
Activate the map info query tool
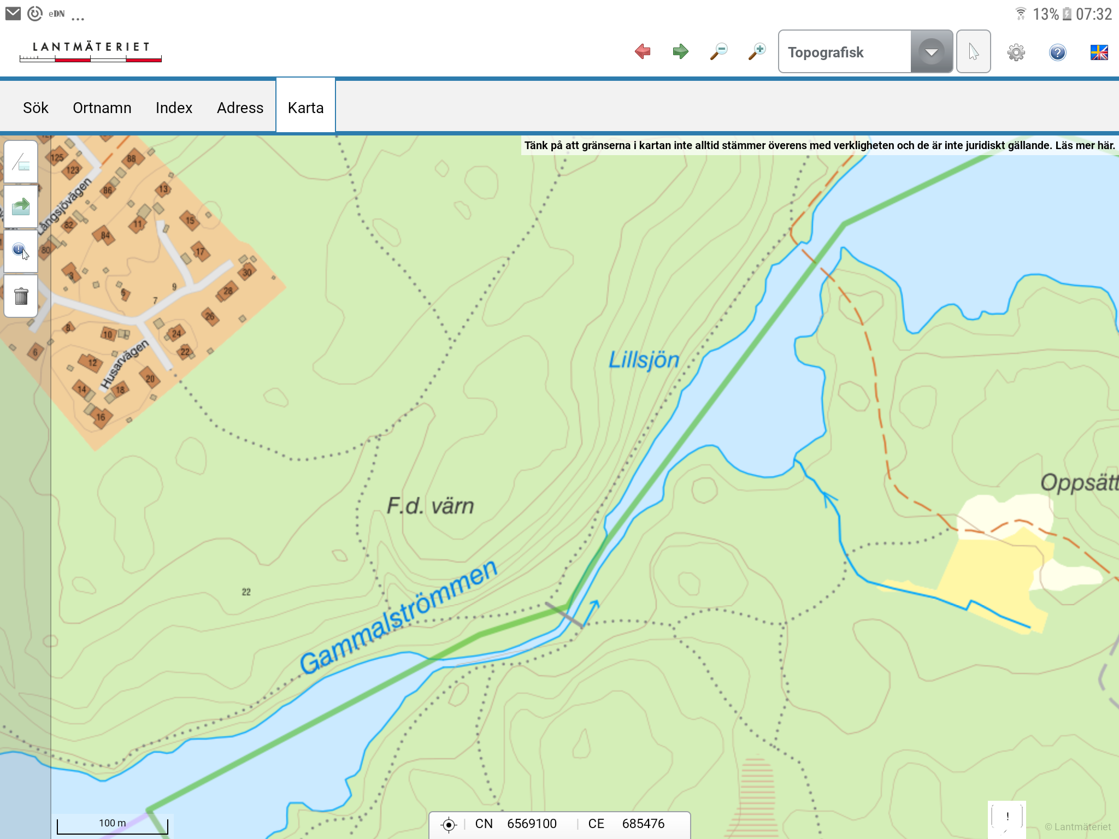click(21, 251)
